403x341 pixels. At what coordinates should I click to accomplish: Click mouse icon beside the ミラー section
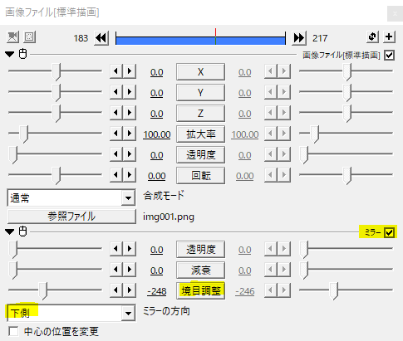point(23,231)
